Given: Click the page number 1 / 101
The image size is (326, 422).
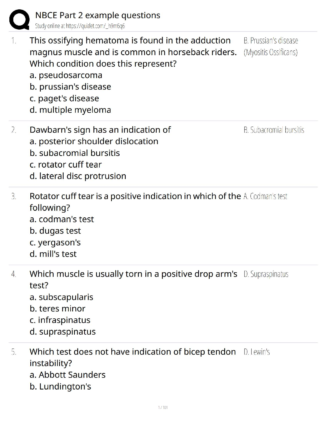Looking at the screenshot, I should click(163, 407).
